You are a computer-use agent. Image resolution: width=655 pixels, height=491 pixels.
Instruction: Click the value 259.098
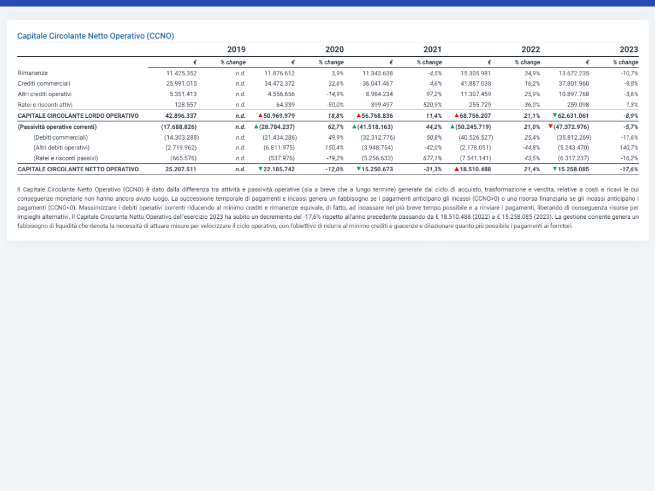578,105
